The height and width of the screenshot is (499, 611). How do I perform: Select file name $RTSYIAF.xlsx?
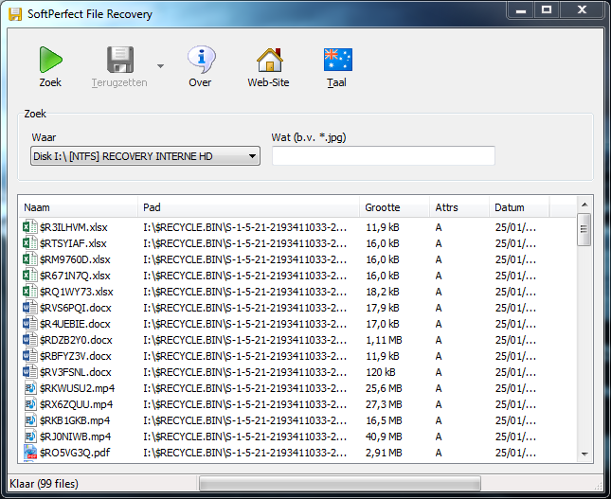tap(73, 243)
